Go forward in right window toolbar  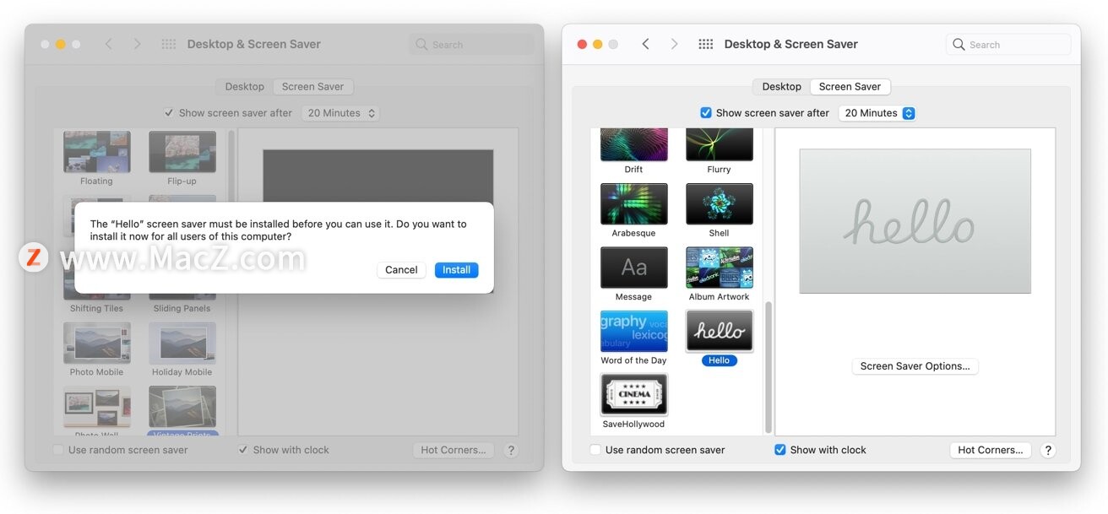click(674, 44)
